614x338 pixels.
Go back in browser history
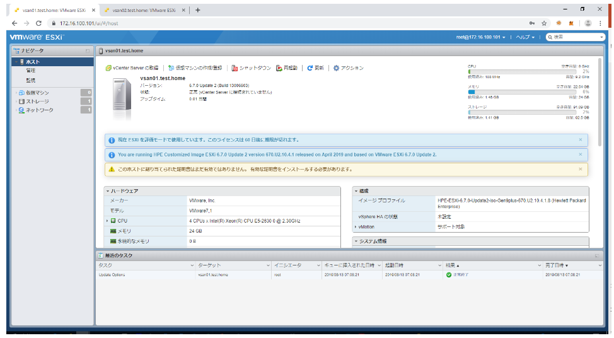click(14, 23)
